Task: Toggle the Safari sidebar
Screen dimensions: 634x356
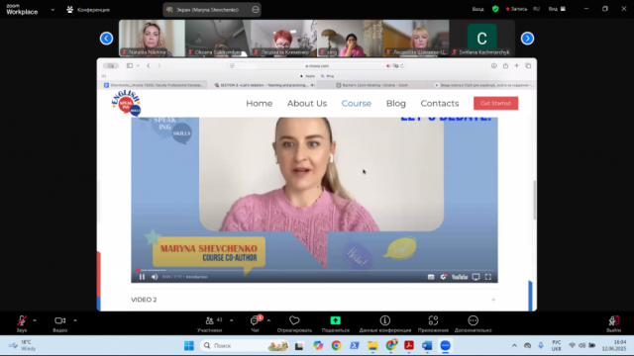Action: tap(130, 66)
